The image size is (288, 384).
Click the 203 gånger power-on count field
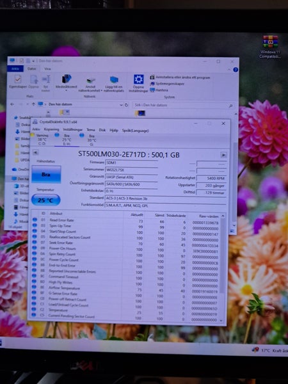[211, 186]
